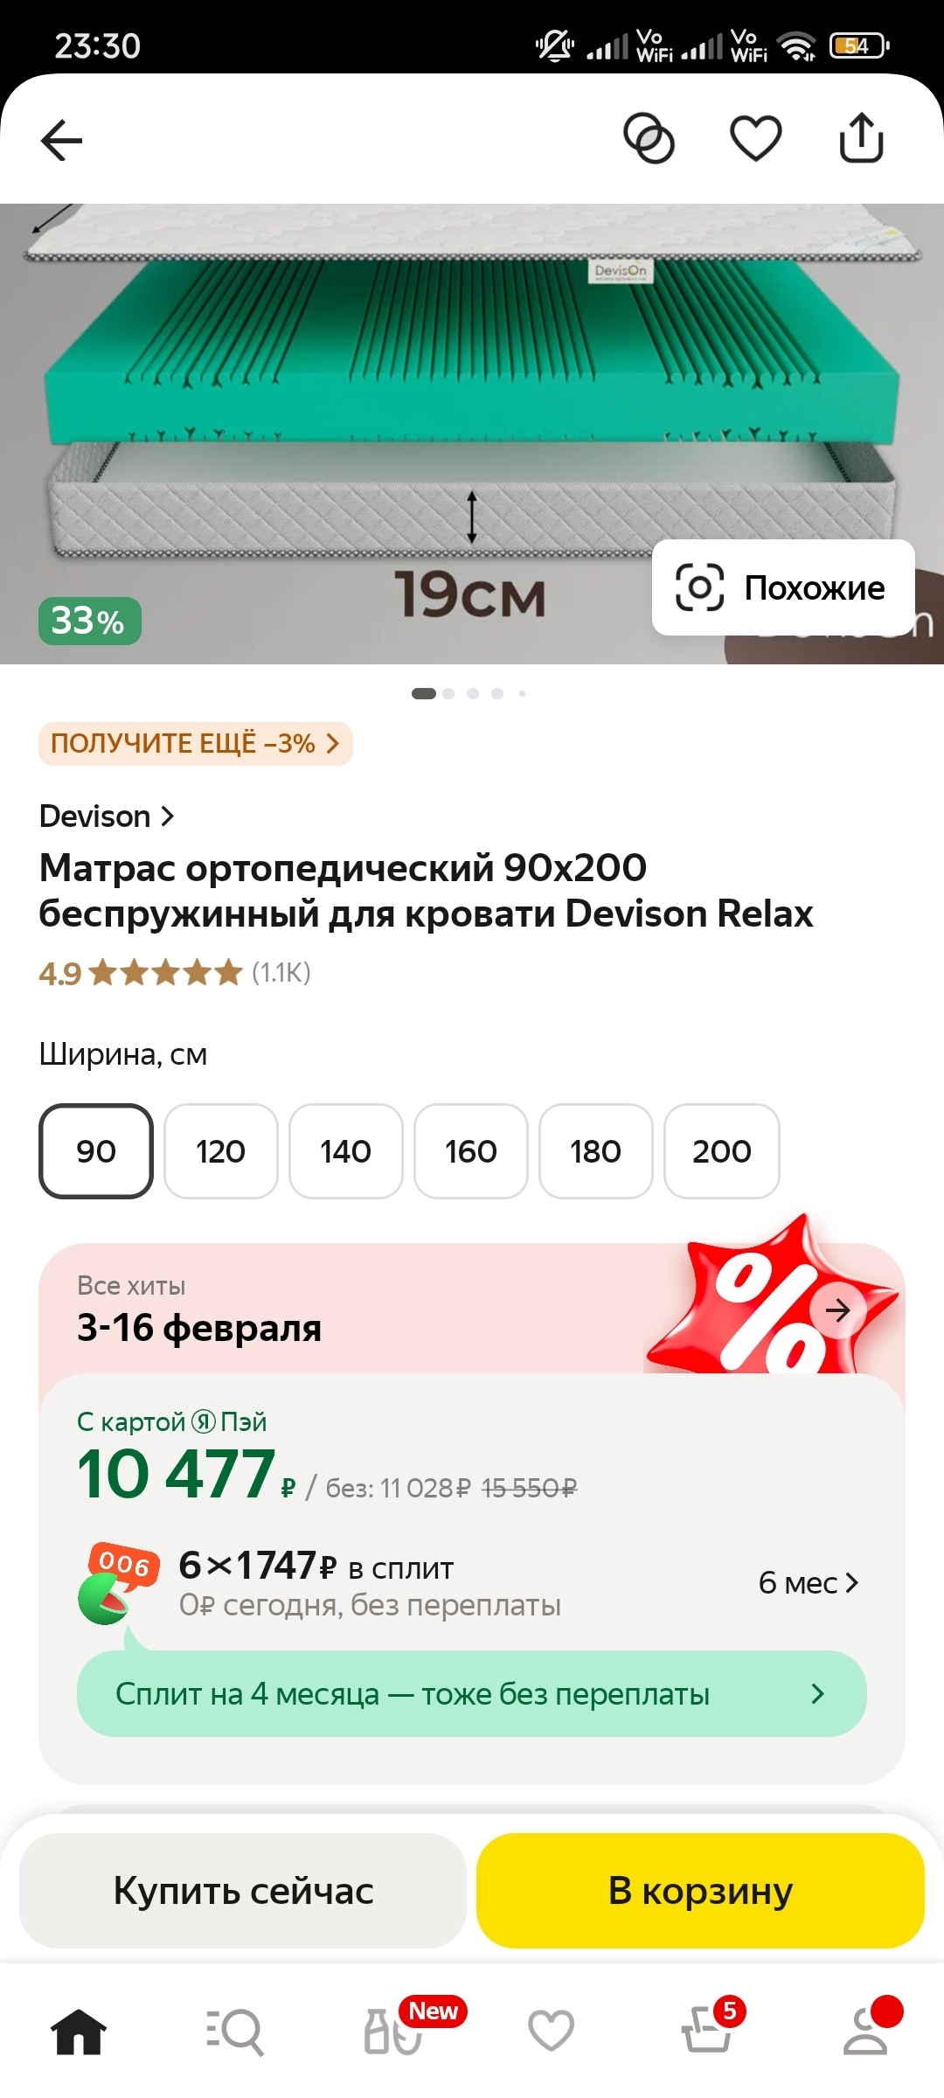Open the catalog search tab
944x2098 pixels.
(x=235, y=2030)
